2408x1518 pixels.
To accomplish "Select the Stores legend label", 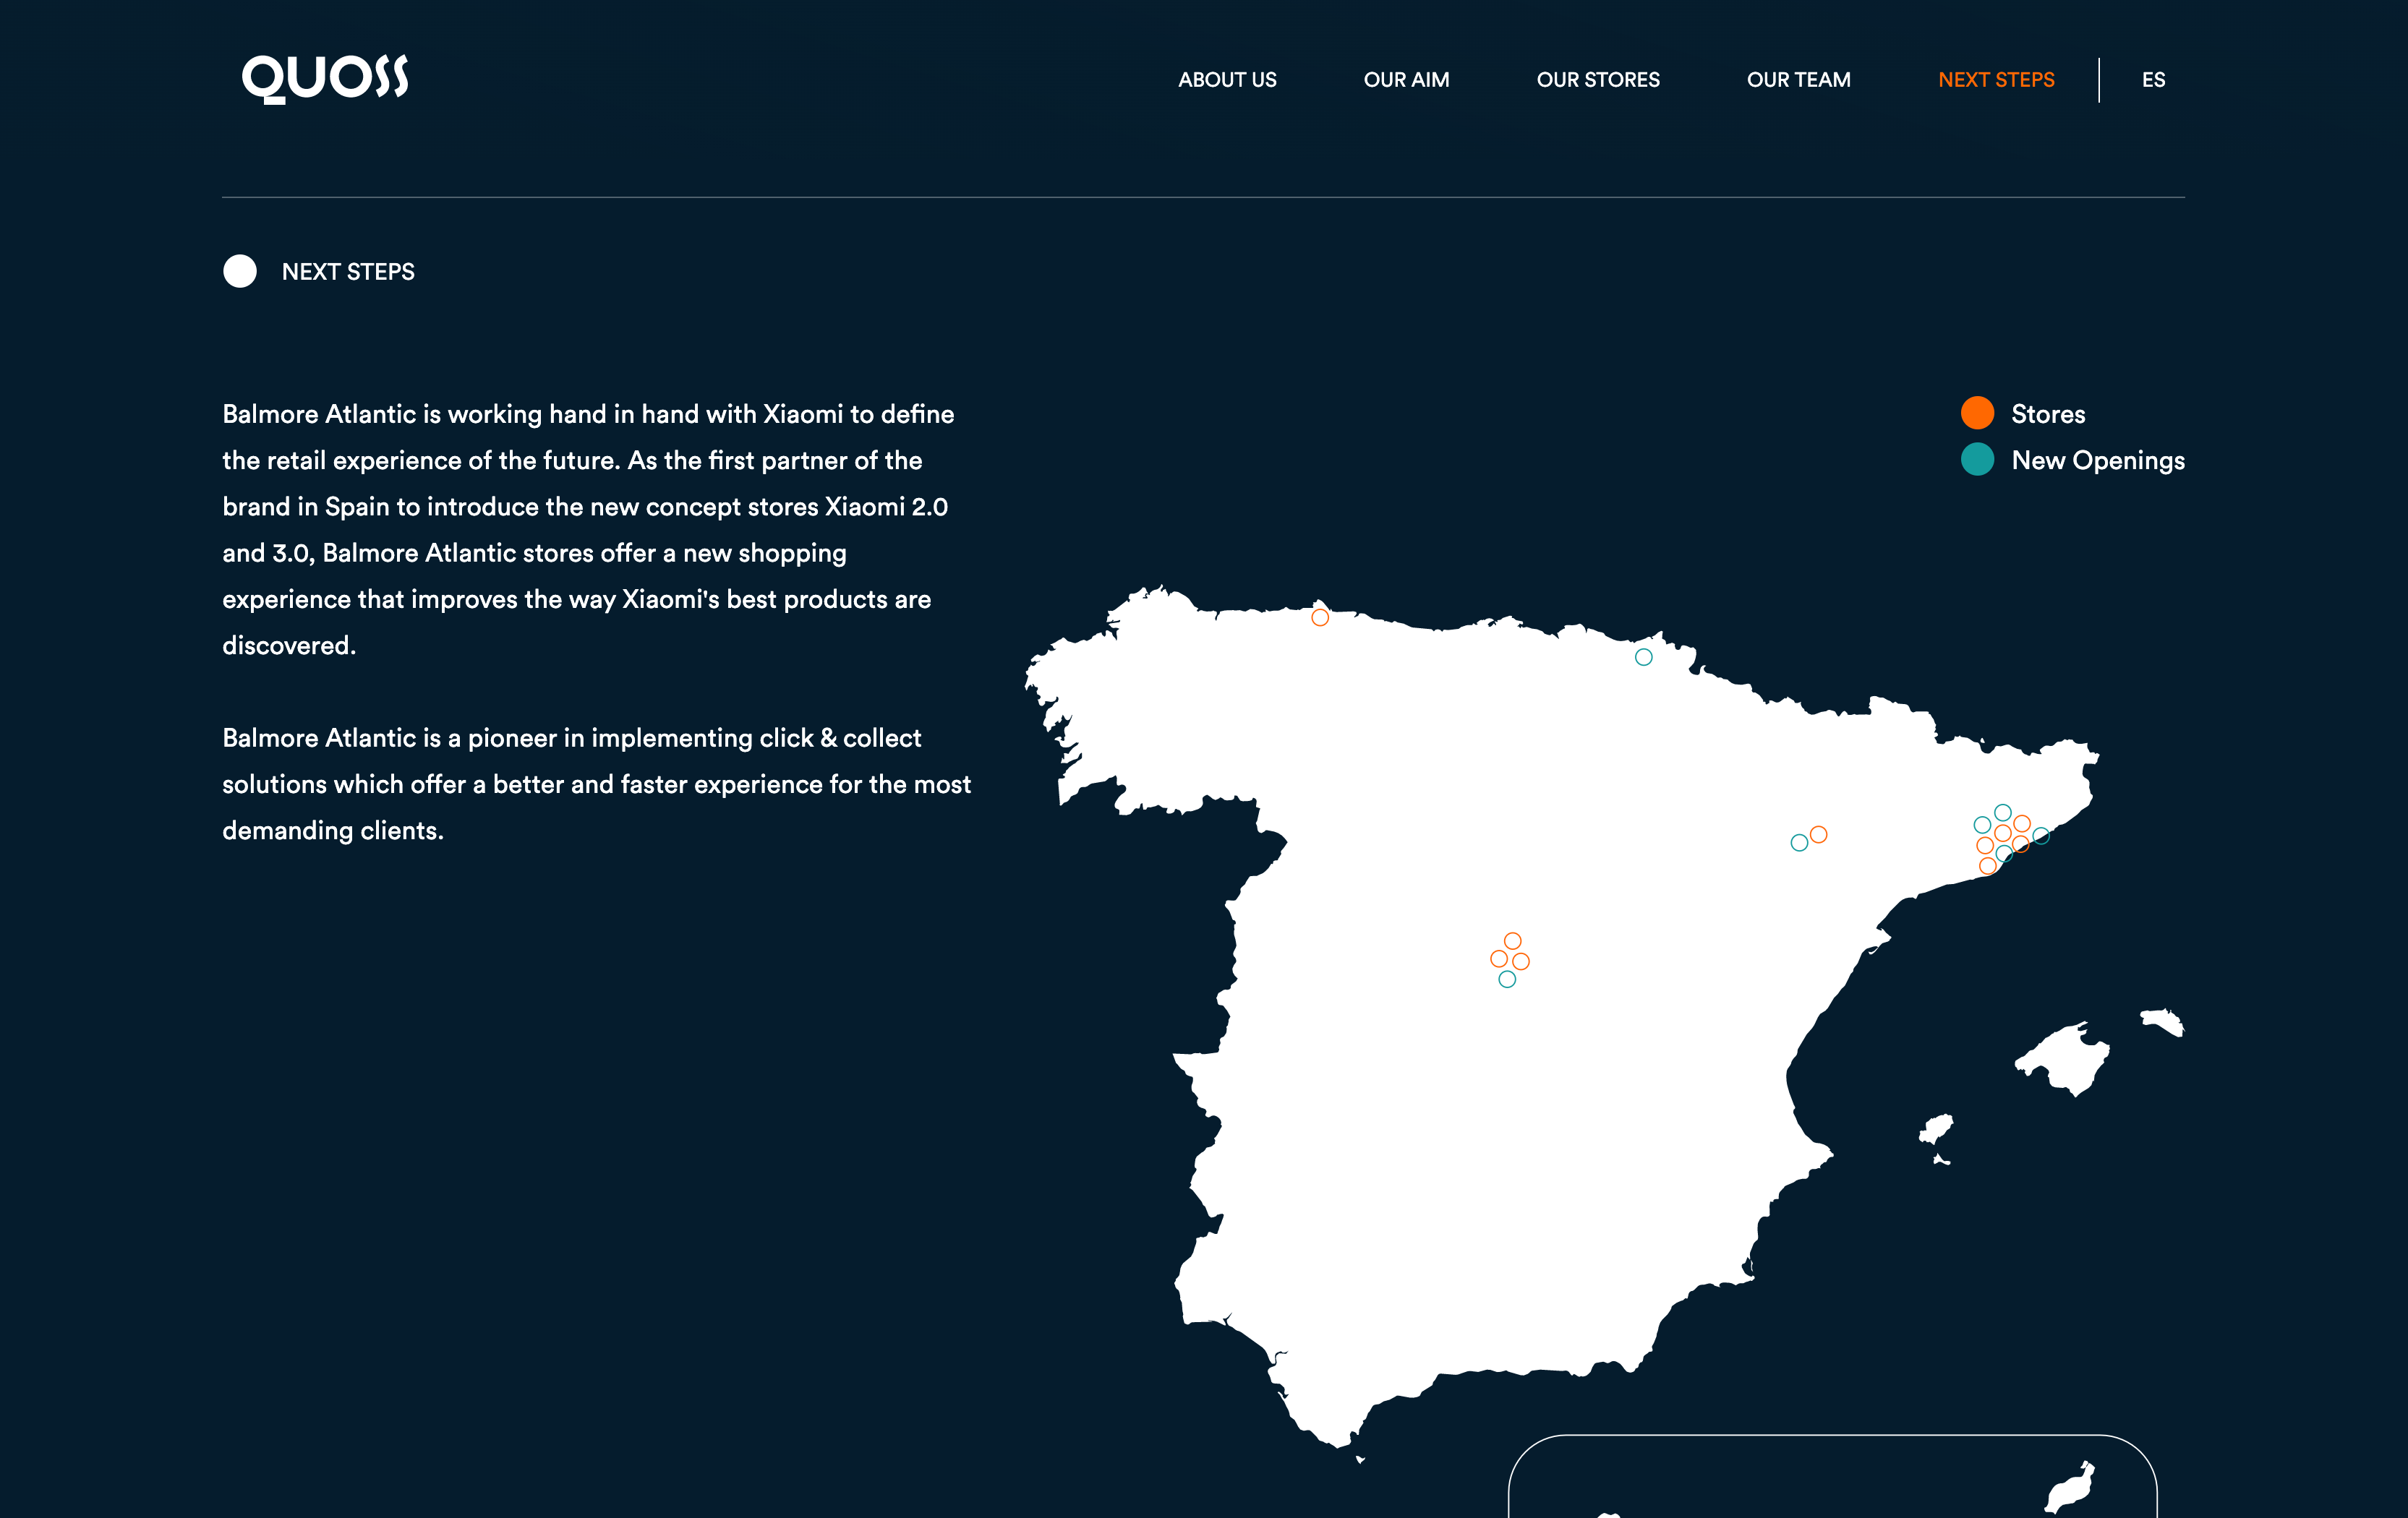I will tap(2048, 413).
